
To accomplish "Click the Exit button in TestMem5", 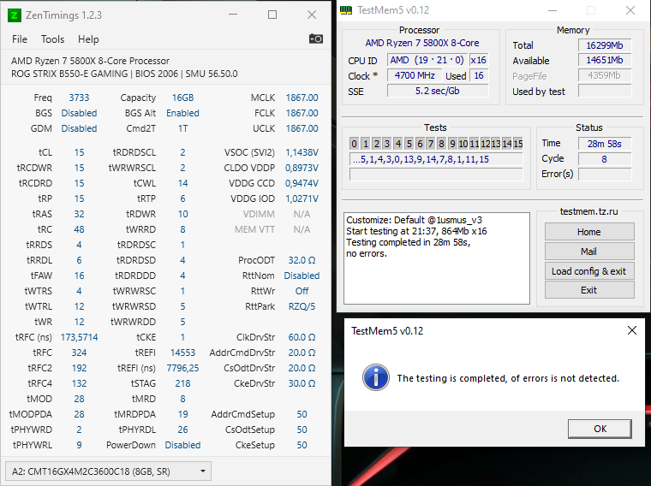I will (589, 290).
